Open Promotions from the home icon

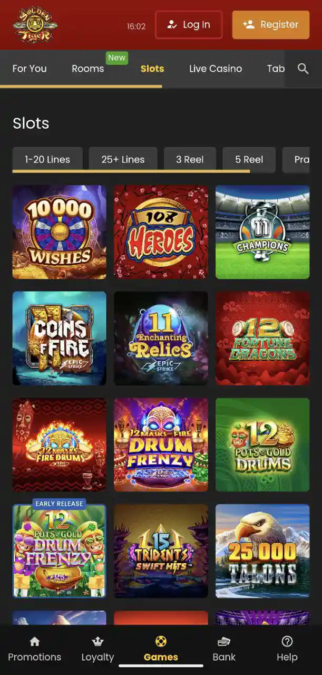click(x=35, y=642)
